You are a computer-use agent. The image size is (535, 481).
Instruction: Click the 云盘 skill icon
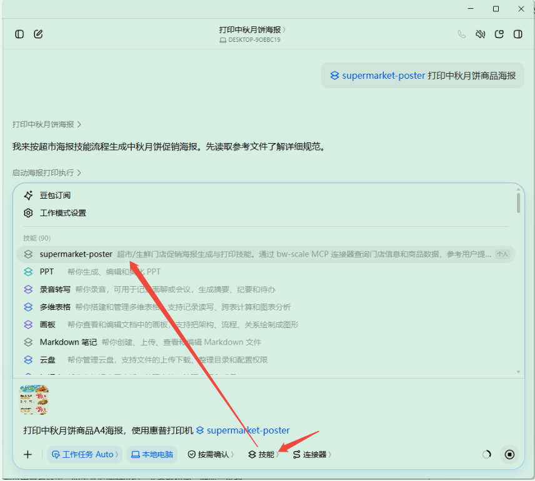[28, 360]
